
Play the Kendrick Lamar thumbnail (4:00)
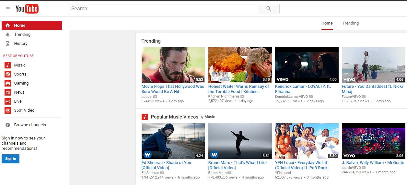click(307, 65)
